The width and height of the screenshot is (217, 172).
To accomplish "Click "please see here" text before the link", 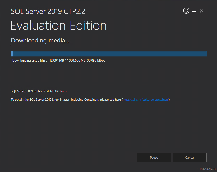I will pos(110,100).
